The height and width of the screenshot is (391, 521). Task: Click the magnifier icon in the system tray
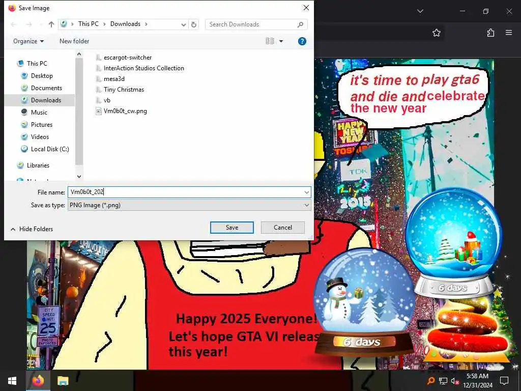(431, 381)
